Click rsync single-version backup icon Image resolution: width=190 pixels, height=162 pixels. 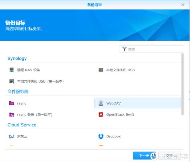click(12, 114)
